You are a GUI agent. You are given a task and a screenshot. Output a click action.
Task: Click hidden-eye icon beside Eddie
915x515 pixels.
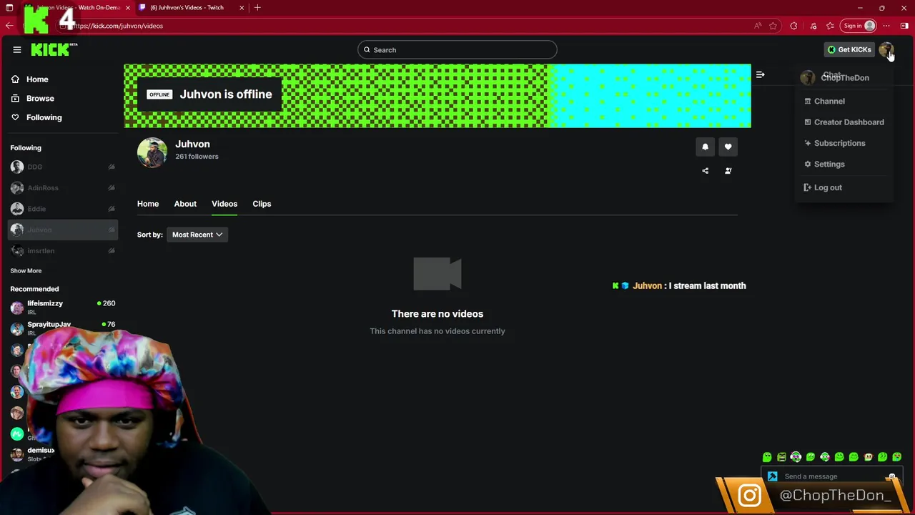pos(112,209)
